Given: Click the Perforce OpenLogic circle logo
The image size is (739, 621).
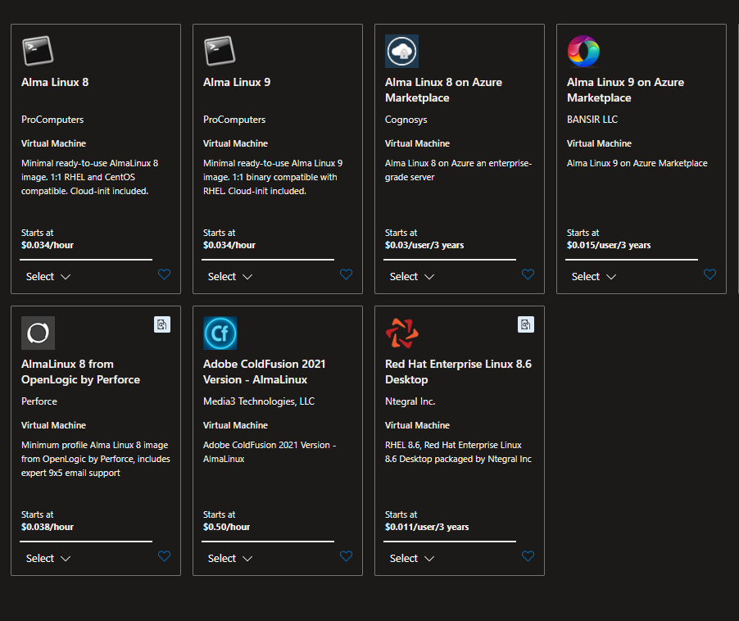Looking at the screenshot, I should coord(38,333).
